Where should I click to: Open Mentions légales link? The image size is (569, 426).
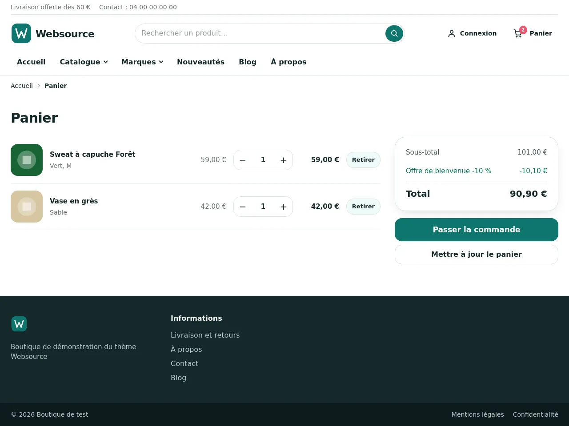477,414
